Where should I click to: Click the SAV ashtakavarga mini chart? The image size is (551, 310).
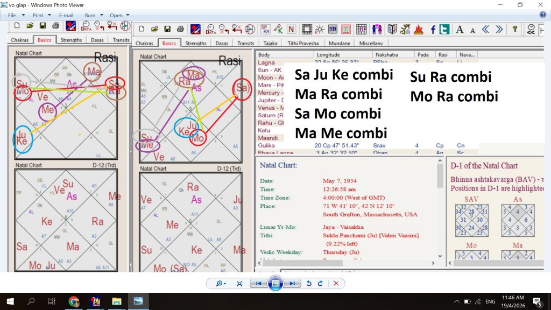[471, 220]
